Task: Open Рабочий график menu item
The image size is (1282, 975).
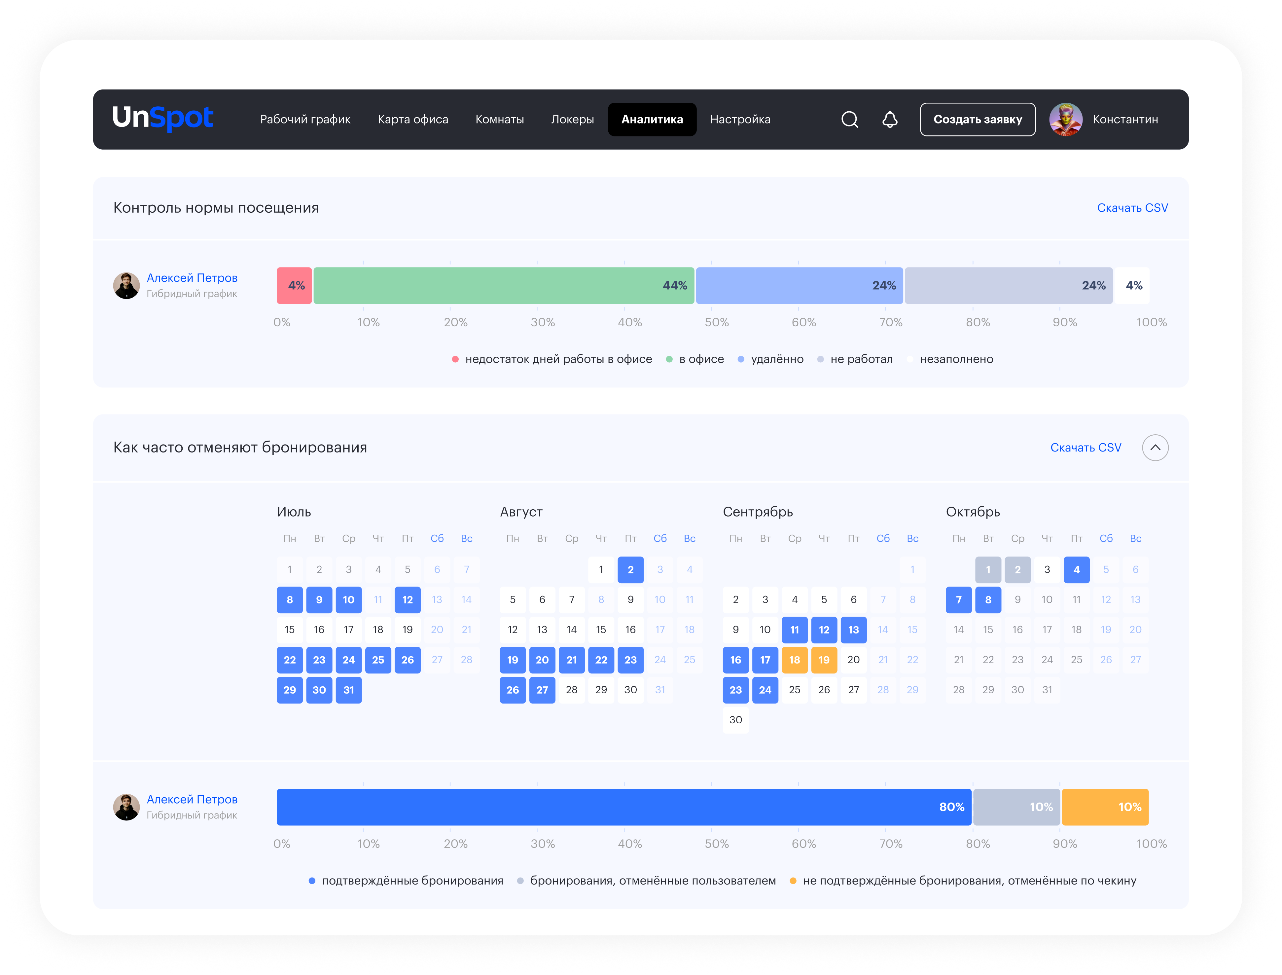Action: pos(305,120)
